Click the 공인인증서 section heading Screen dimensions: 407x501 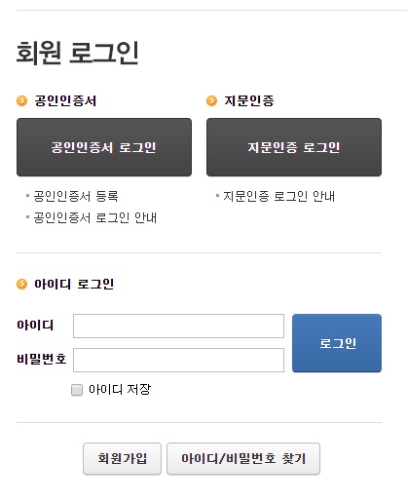point(65,100)
